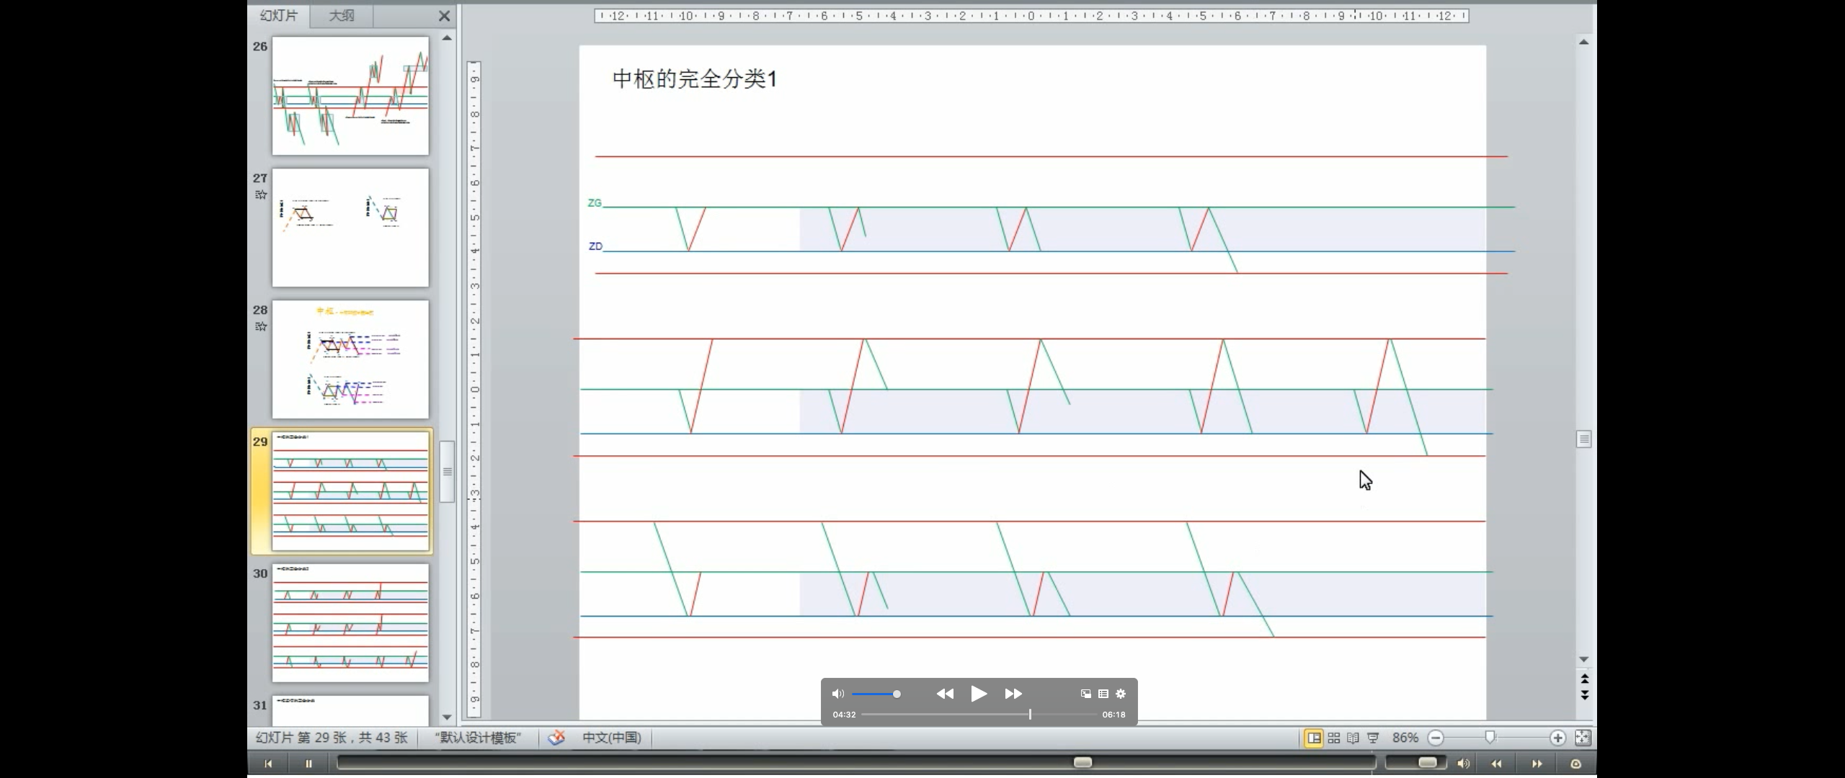1845x778 pixels.
Task: Click editor scroll-up arrow on right
Action: tap(1583, 42)
